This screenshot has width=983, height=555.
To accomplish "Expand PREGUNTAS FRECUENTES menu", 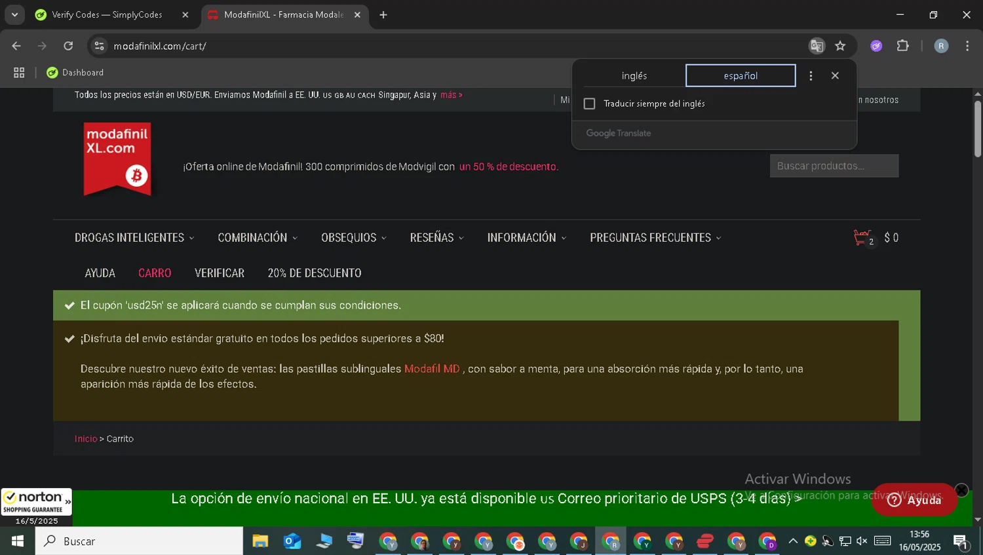I will (x=655, y=238).
